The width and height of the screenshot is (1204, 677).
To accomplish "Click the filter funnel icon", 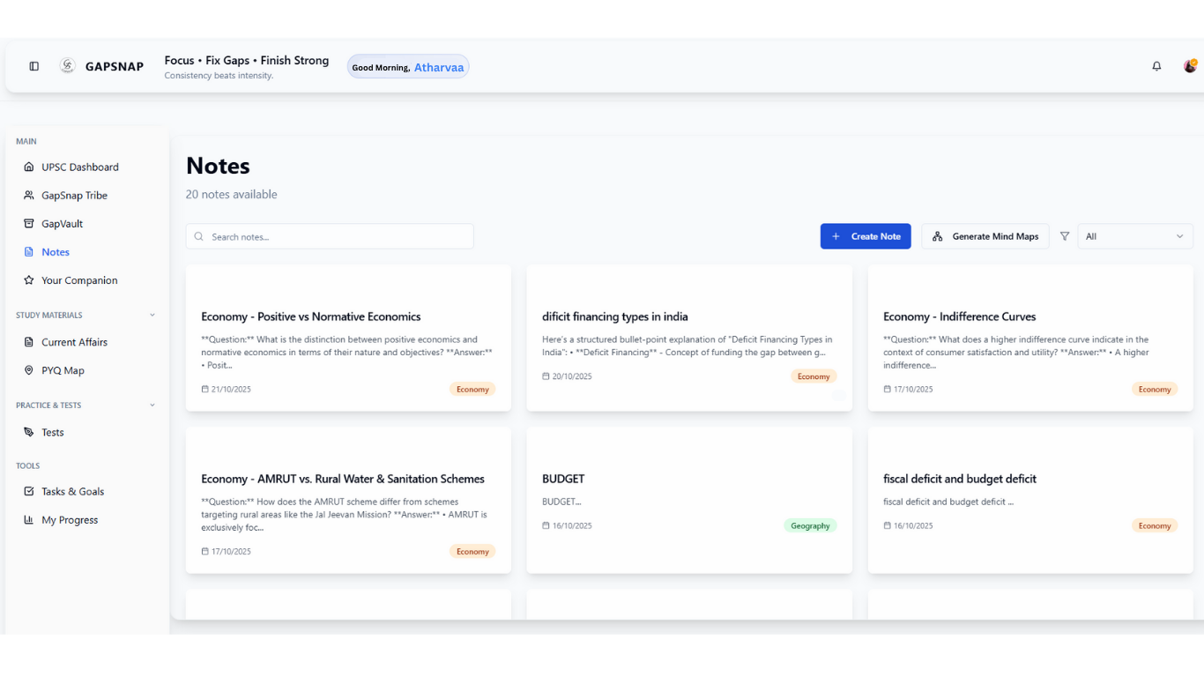I will tap(1065, 236).
